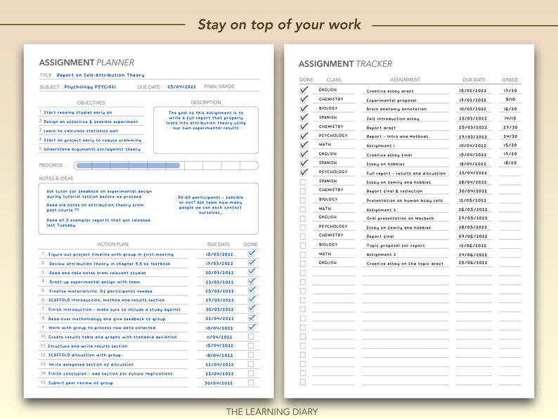Select tracker due date '17/02/2022'
The image size is (558, 419).
tap(472, 100)
